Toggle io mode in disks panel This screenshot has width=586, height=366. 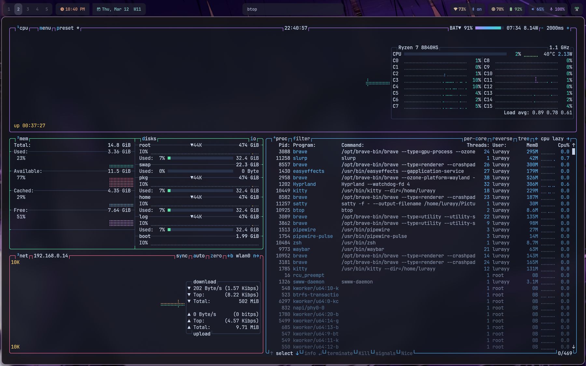pos(253,139)
